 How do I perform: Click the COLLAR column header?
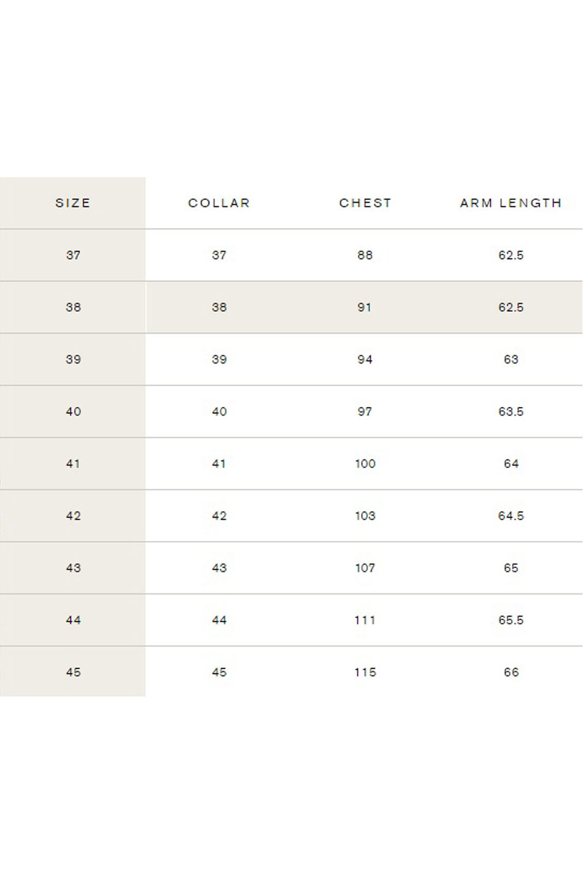coord(219,203)
